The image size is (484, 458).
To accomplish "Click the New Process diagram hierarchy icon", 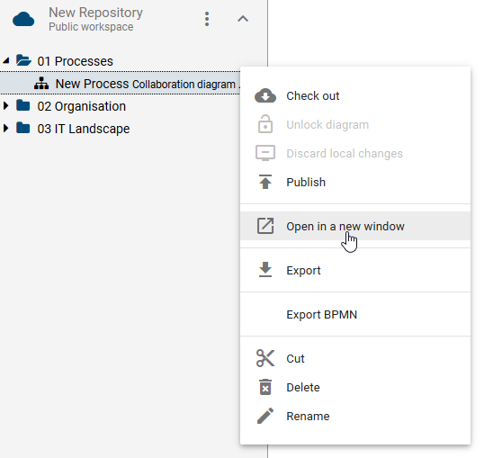I will 41,83.
